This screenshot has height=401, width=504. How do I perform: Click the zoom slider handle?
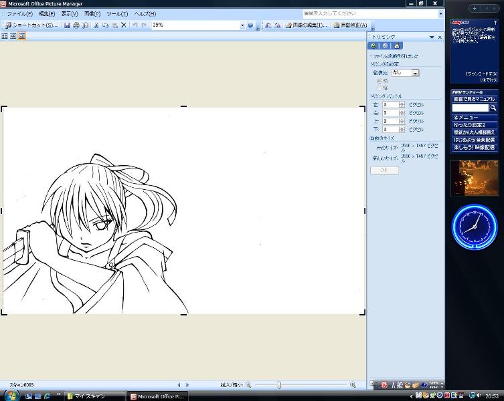click(278, 385)
